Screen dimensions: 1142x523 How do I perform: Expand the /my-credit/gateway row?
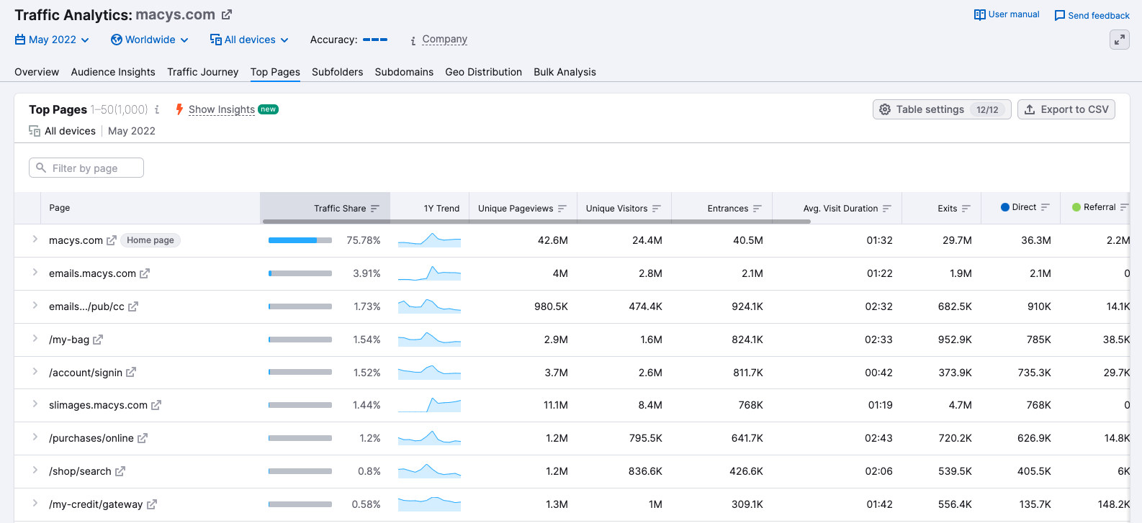pyautogui.click(x=35, y=504)
